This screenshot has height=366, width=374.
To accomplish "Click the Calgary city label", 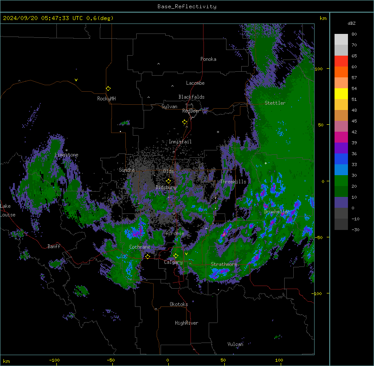I will [174, 262].
